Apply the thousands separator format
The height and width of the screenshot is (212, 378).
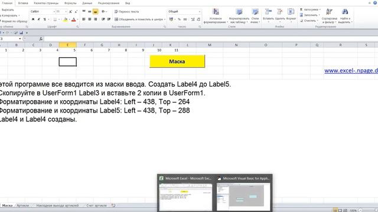point(185,19)
